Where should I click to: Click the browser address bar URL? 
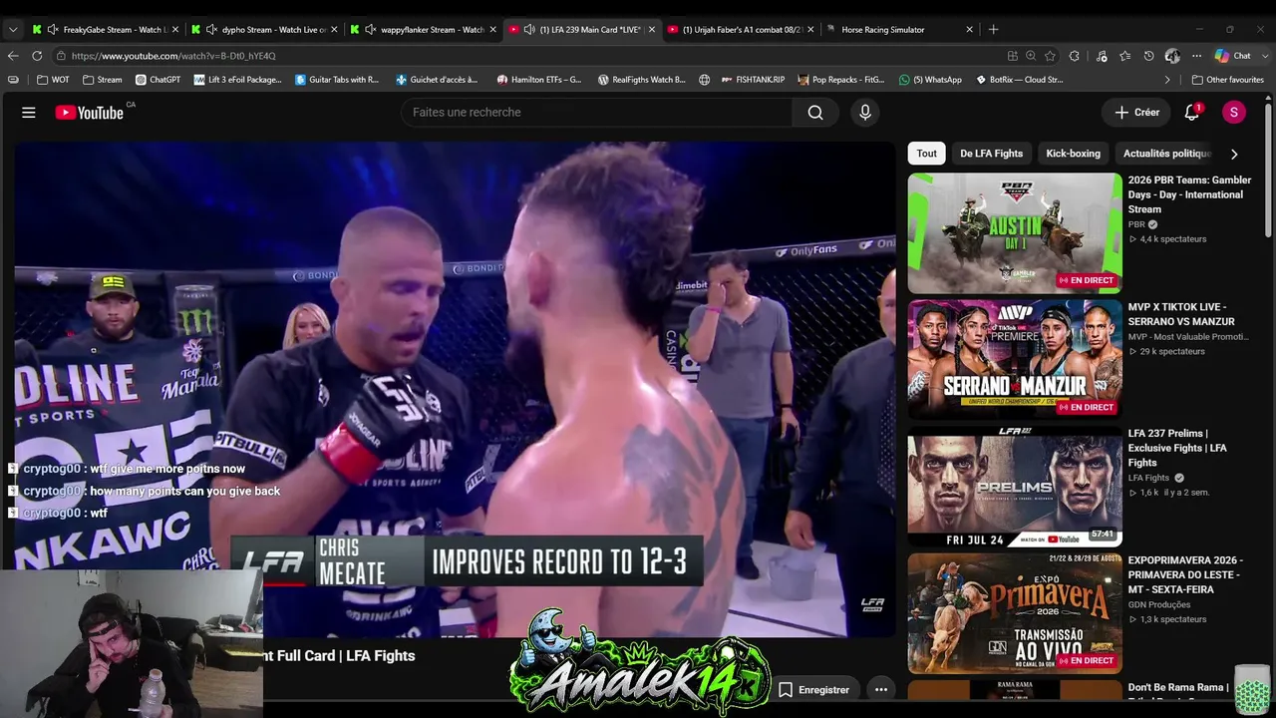[173, 56]
